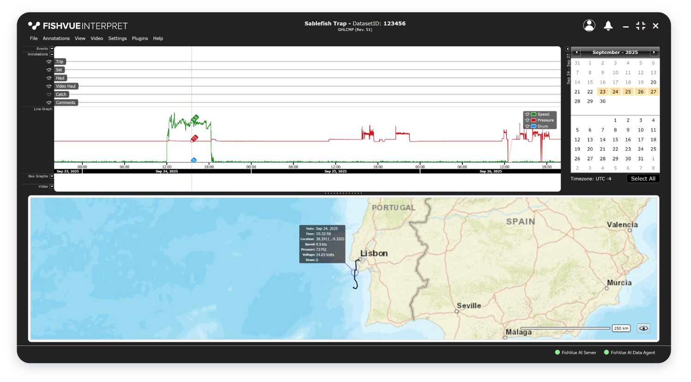Click the green Speed color swatch

[x=533, y=114]
